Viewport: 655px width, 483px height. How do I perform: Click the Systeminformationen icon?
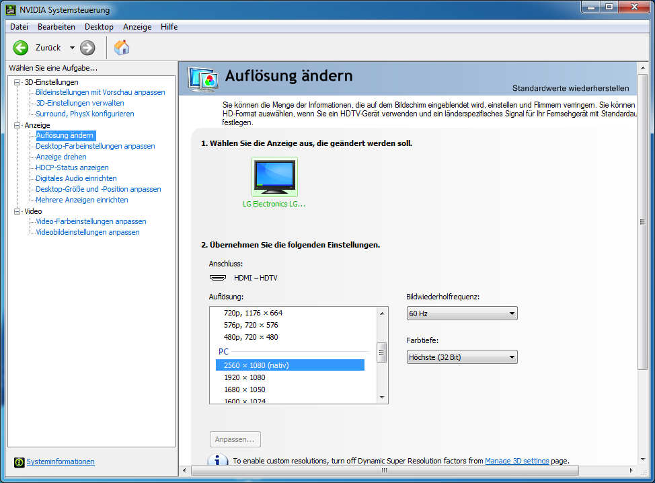tap(20, 462)
